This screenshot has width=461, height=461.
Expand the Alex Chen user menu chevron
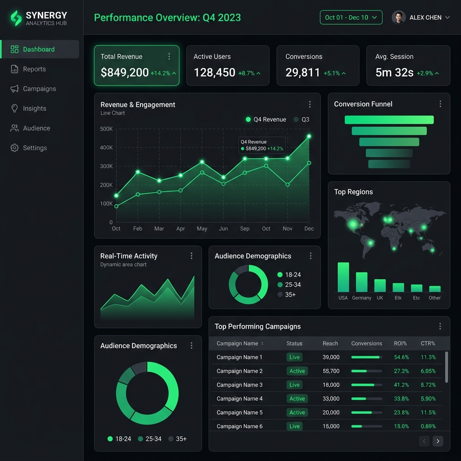click(447, 18)
